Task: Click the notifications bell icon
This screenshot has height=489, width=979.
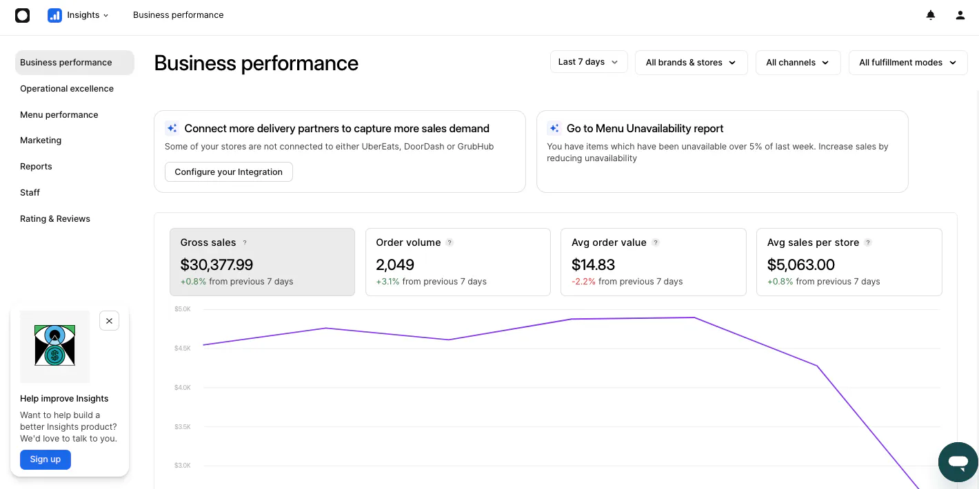Action: point(931,15)
